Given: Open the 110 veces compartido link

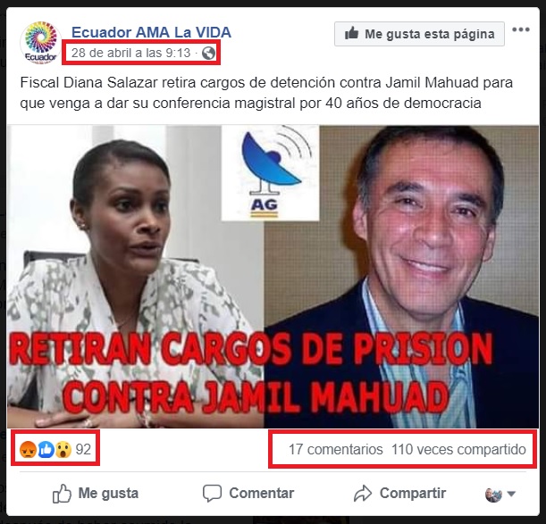Looking at the screenshot, I should pos(458,449).
